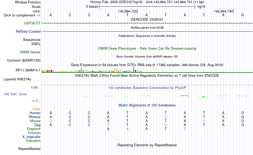The width and height of the screenshot is (253, 155).
Task: Select the Human species label
Action: coord(35,113)
